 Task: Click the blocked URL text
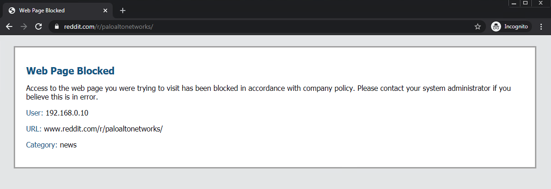click(103, 129)
